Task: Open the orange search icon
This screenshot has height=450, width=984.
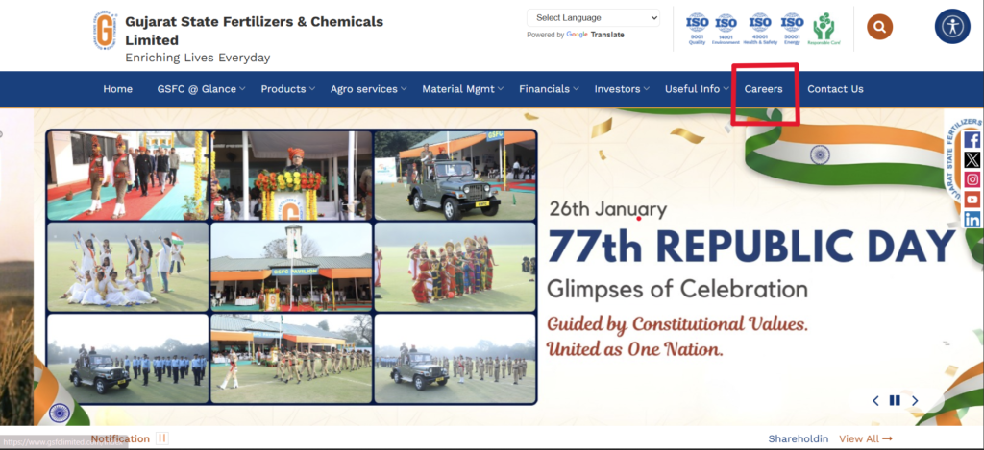Action: 880,27
